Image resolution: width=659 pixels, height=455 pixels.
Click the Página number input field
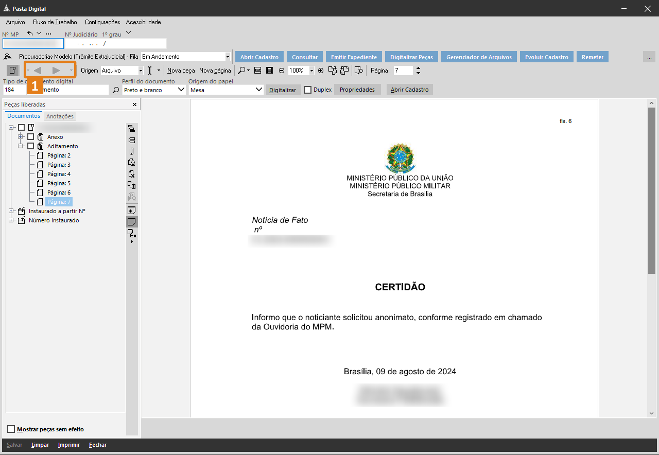403,71
